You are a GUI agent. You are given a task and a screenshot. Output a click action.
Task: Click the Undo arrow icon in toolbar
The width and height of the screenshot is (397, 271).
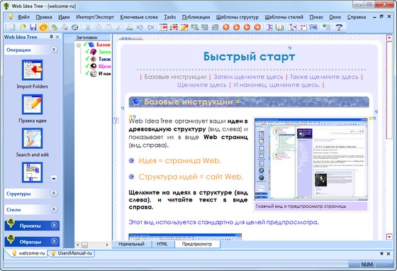pos(140,27)
